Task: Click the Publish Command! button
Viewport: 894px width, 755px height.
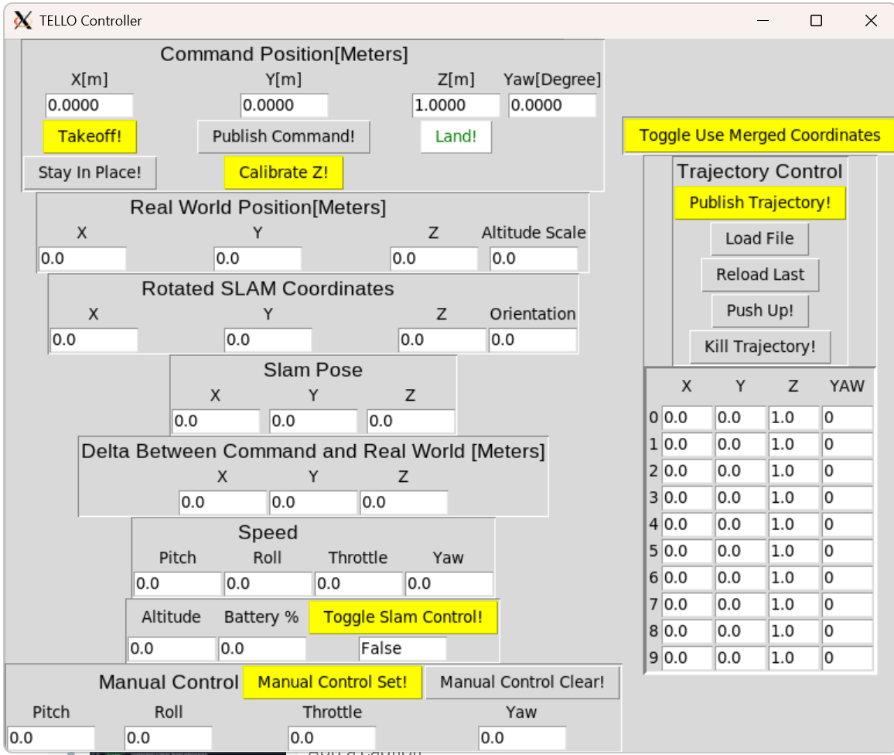Action: point(283,136)
